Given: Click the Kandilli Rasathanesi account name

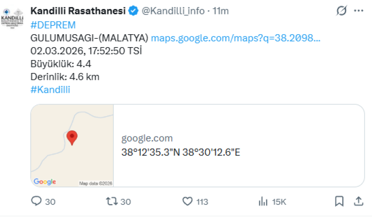Looking at the screenshot, I should [x=78, y=11].
